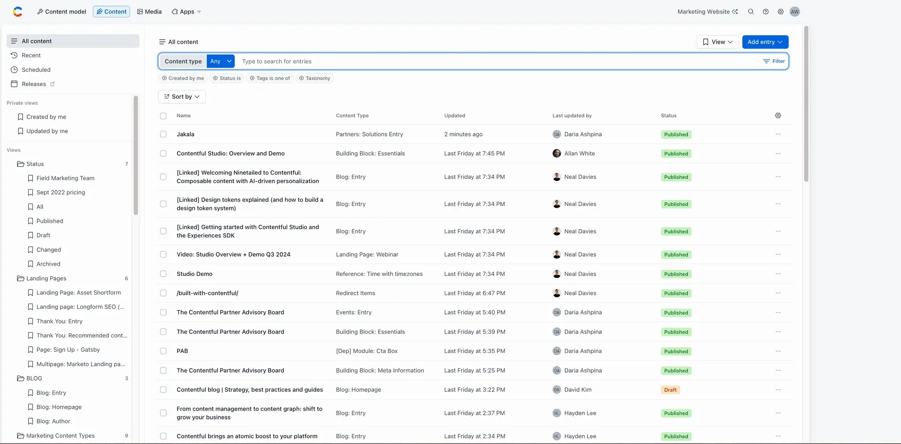Tick checkbox for Contentful blog Strategy row
The image size is (901, 444).
click(163, 390)
